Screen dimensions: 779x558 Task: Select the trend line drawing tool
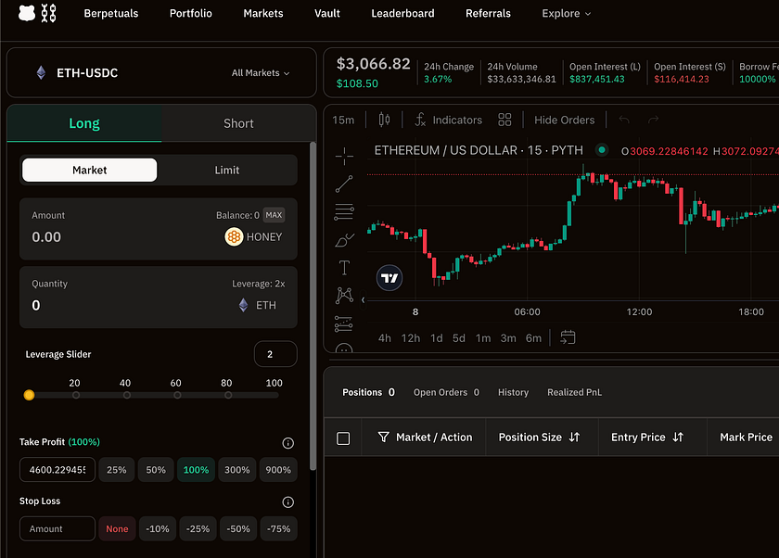tap(344, 184)
